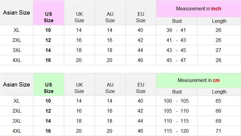Click the Asian Size header in inch table

(x=16, y=13)
